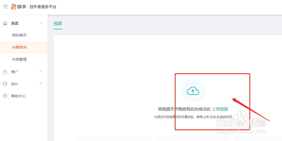The height and width of the screenshot is (141, 282).
Task: Click the flame icon beside 推广
Action: point(5,72)
